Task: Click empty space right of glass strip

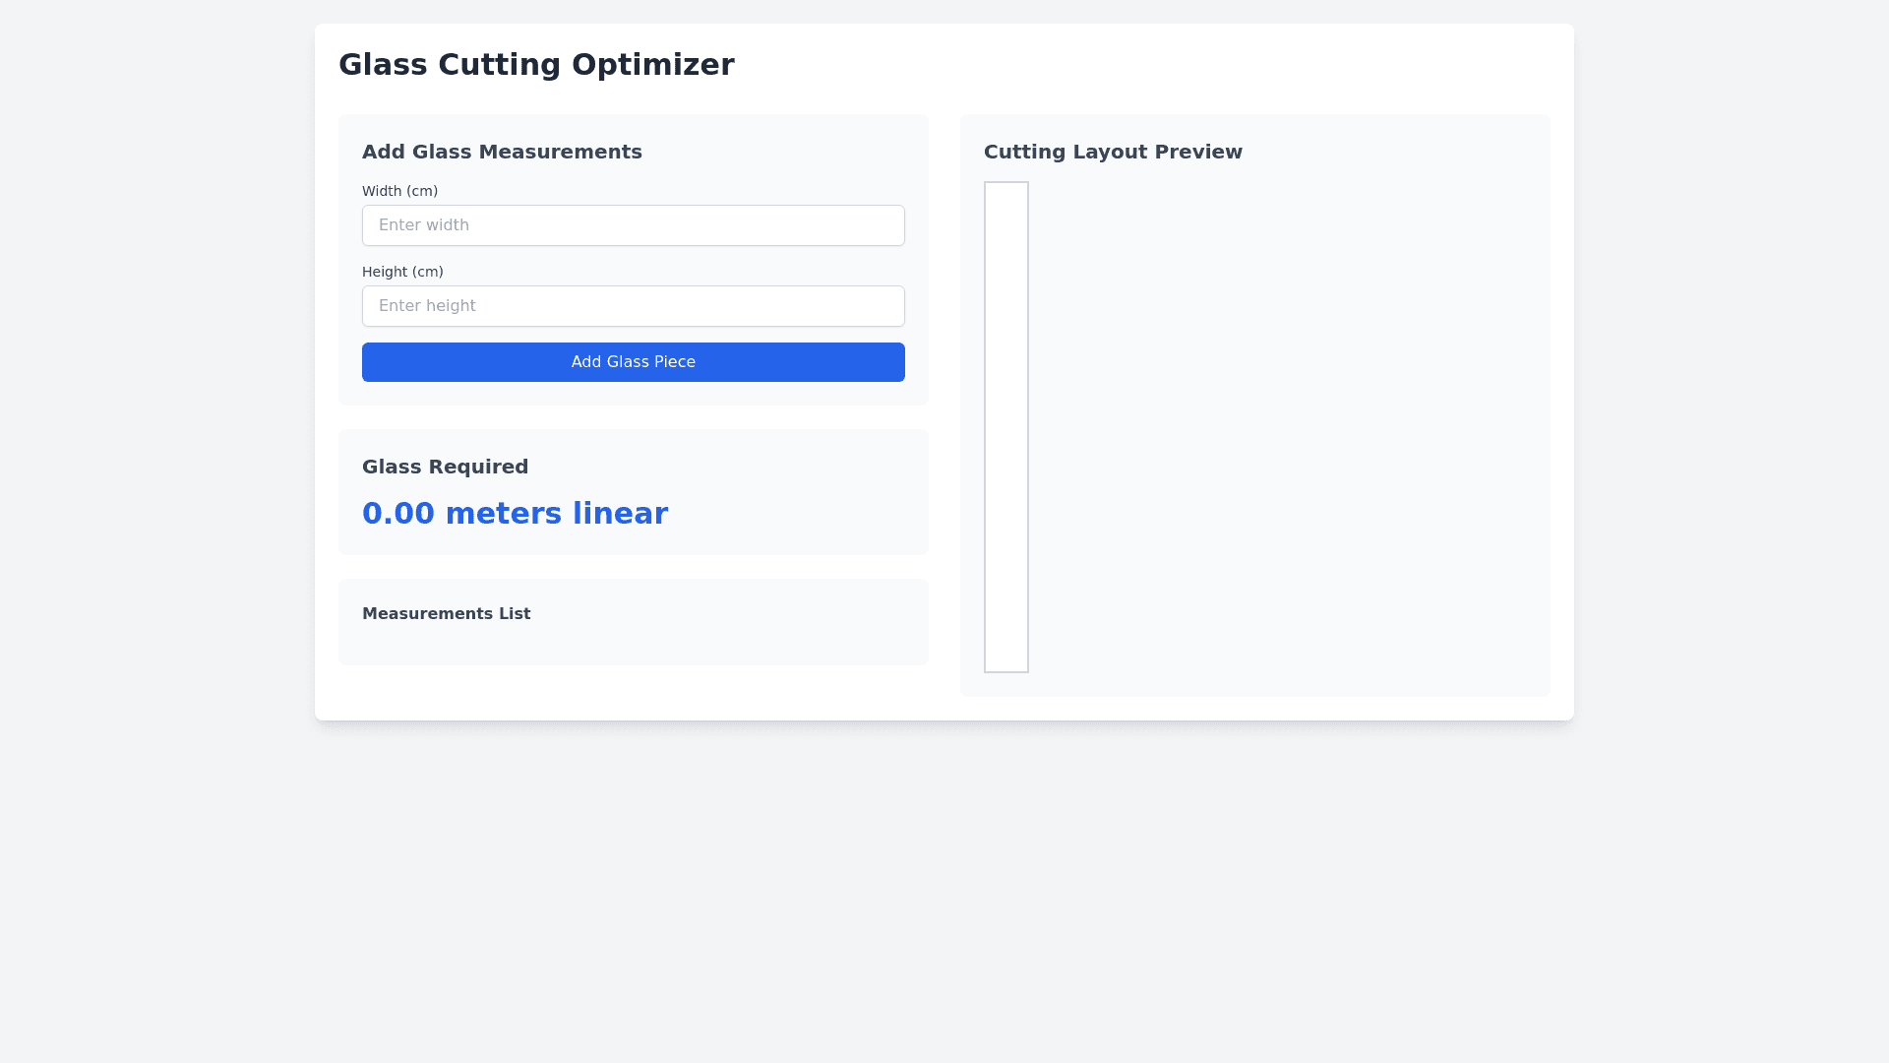Action: (x=1279, y=426)
